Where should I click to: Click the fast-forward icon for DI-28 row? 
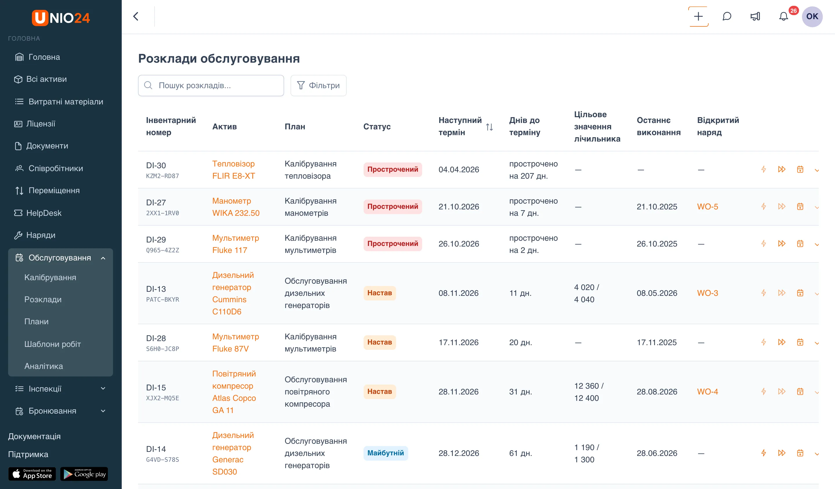pos(782,342)
